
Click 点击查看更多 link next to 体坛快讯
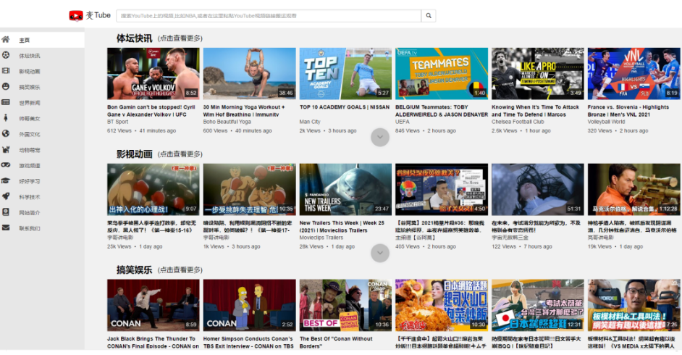click(180, 38)
